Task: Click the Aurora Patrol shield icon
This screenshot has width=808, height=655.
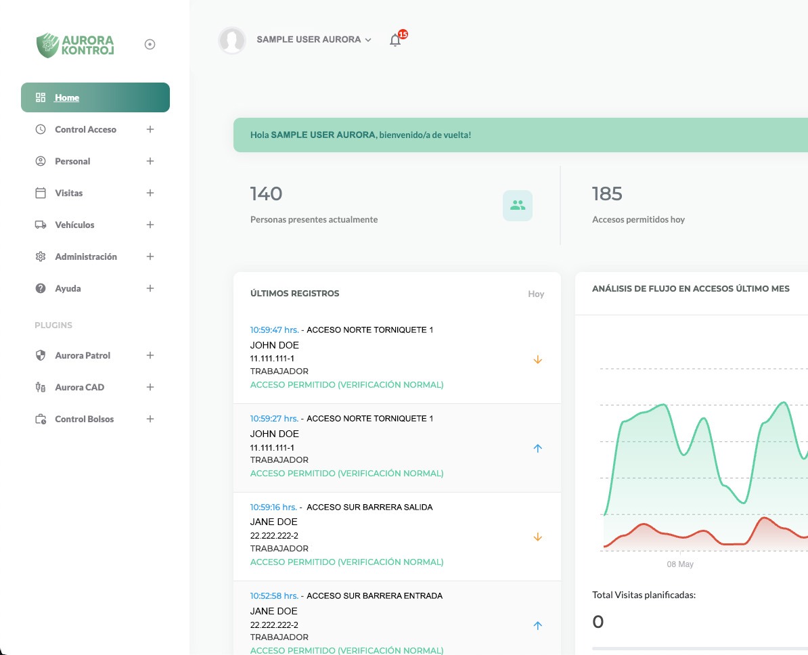Action: 40,355
